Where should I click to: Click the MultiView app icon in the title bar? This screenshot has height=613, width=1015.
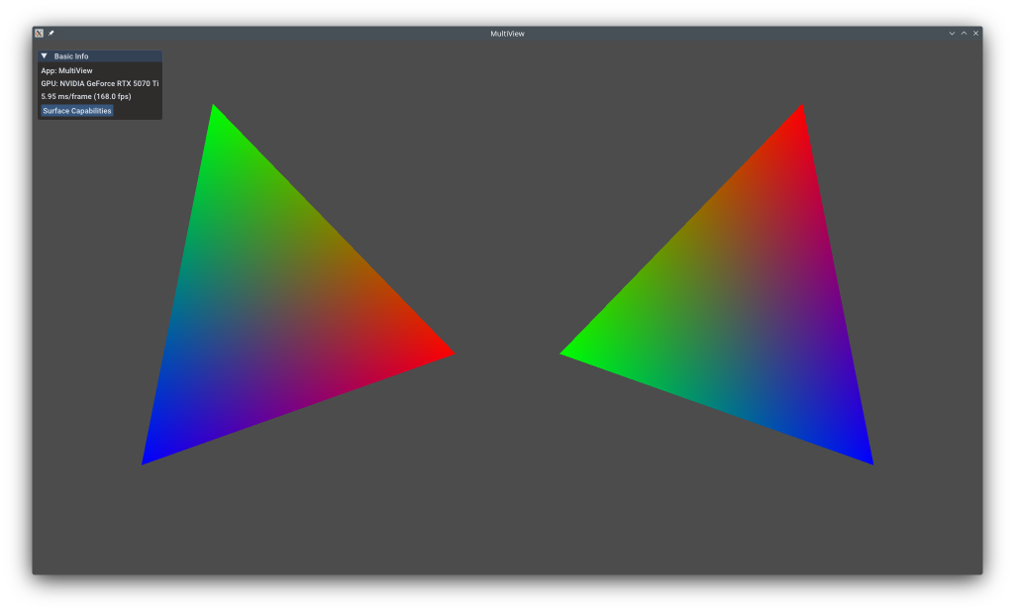click(38, 32)
